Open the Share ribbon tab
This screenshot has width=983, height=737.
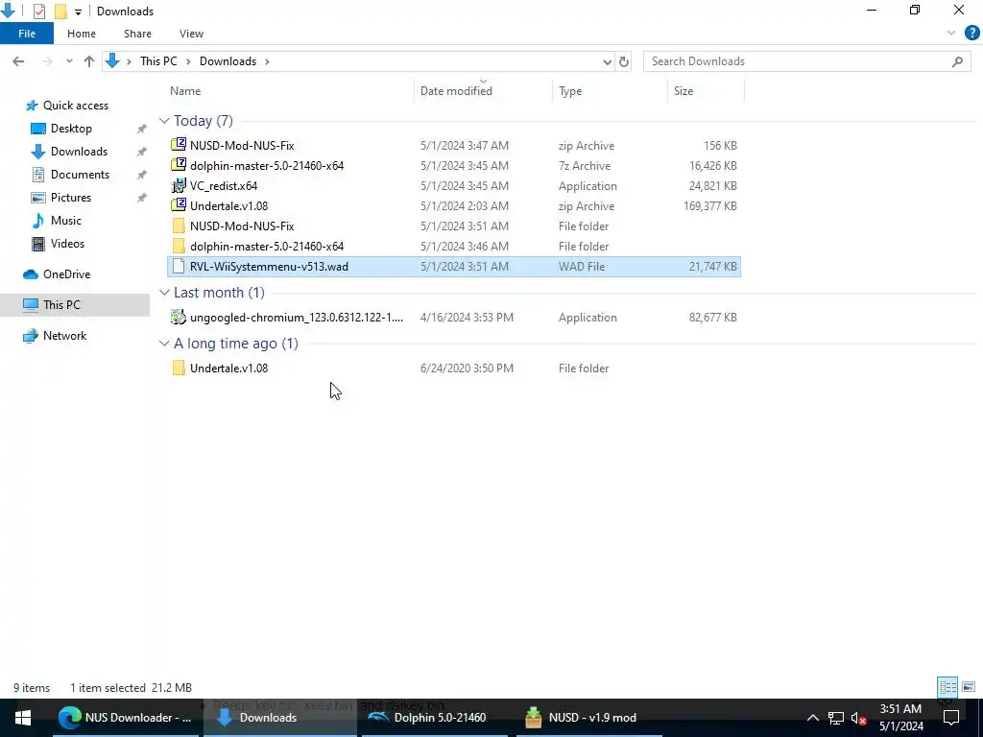pos(137,34)
